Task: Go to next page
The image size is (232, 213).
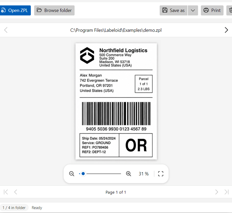Action: (217, 192)
